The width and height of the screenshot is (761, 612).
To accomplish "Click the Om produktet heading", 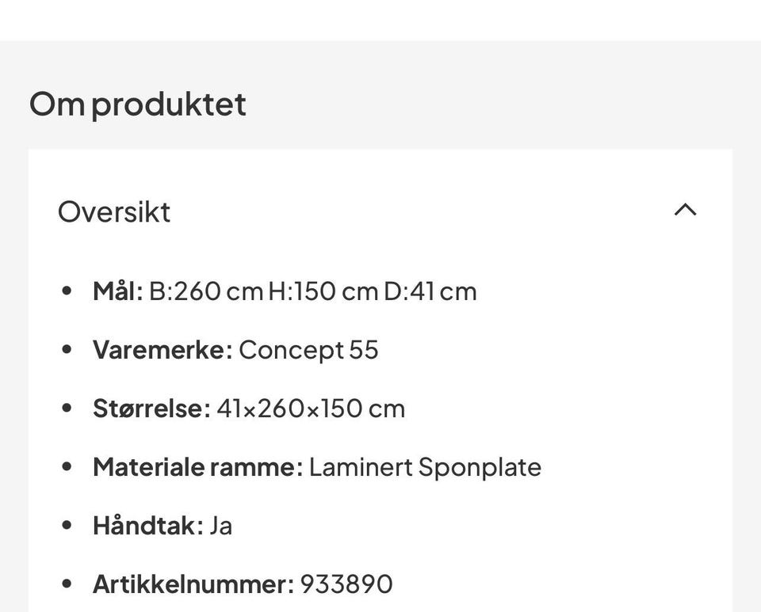I will click(138, 105).
